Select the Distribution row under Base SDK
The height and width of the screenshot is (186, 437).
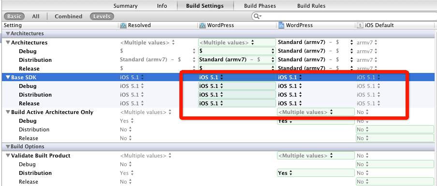click(x=35, y=95)
